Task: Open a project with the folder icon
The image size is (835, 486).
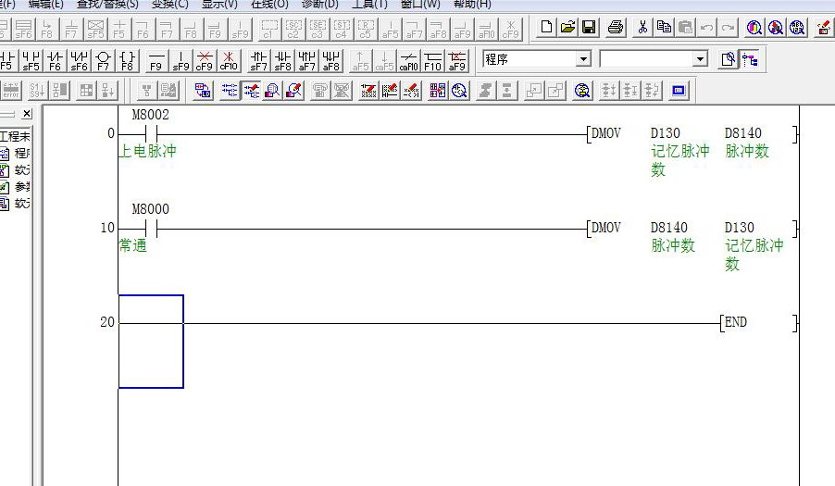Action: tap(567, 28)
